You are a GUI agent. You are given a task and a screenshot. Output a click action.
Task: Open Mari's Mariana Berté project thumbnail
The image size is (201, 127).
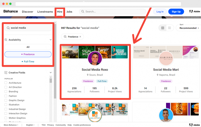[x=141, y=52]
